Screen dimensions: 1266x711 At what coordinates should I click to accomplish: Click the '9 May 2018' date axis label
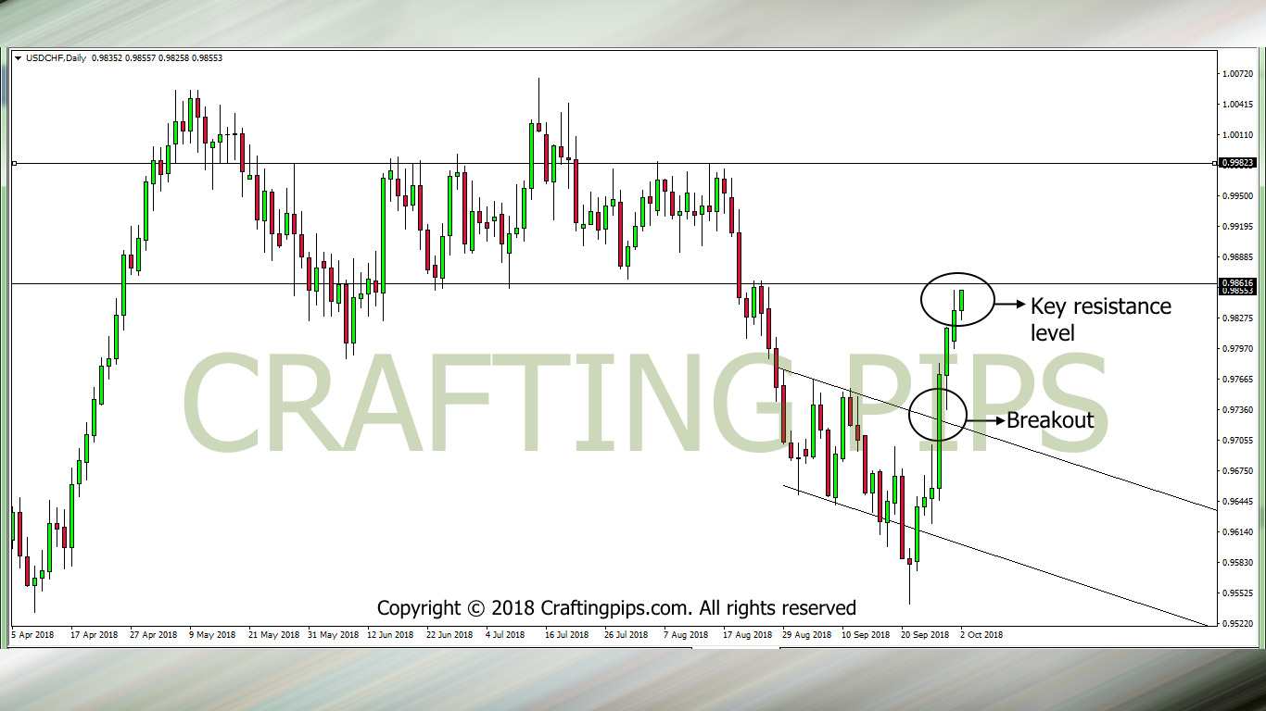[212, 635]
